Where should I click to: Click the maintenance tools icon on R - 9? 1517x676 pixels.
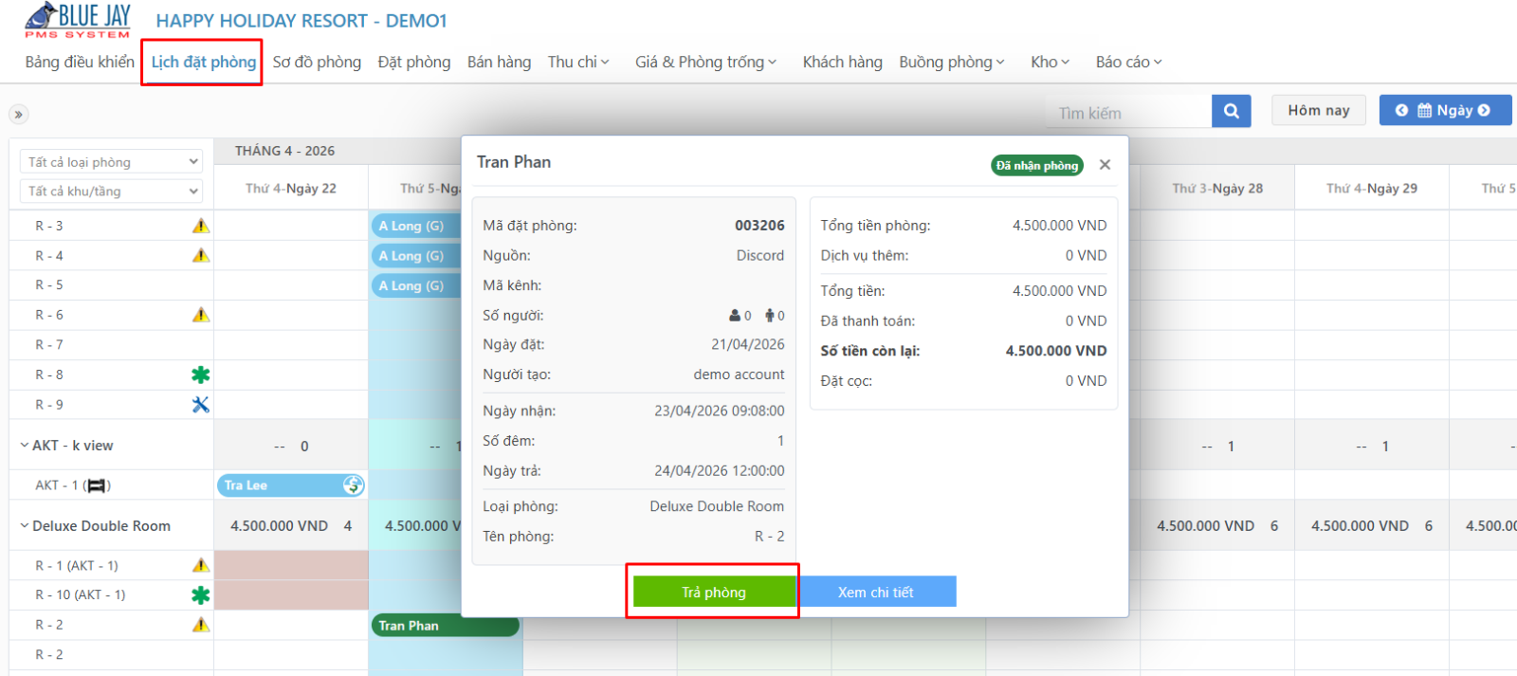[201, 405]
